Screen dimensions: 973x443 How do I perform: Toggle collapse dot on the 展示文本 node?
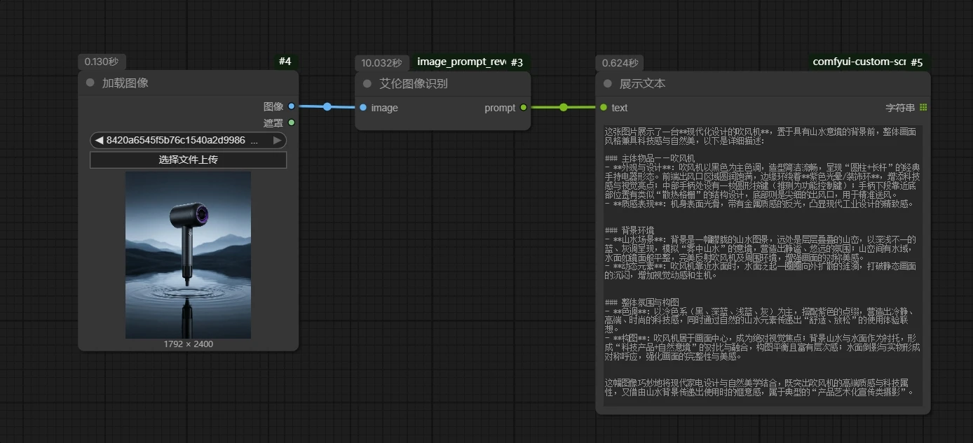click(x=608, y=83)
